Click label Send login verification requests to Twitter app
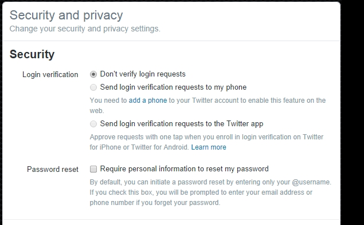Viewport: 364px width, 225px height. point(182,124)
